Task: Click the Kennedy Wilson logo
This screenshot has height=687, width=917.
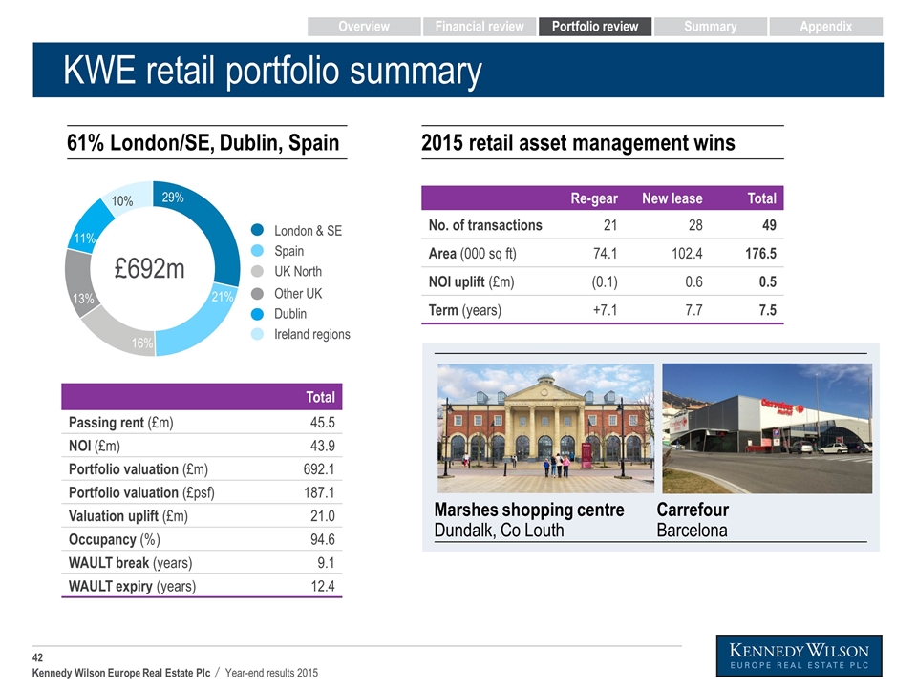Action: pyautogui.click(x=799, y=656)
